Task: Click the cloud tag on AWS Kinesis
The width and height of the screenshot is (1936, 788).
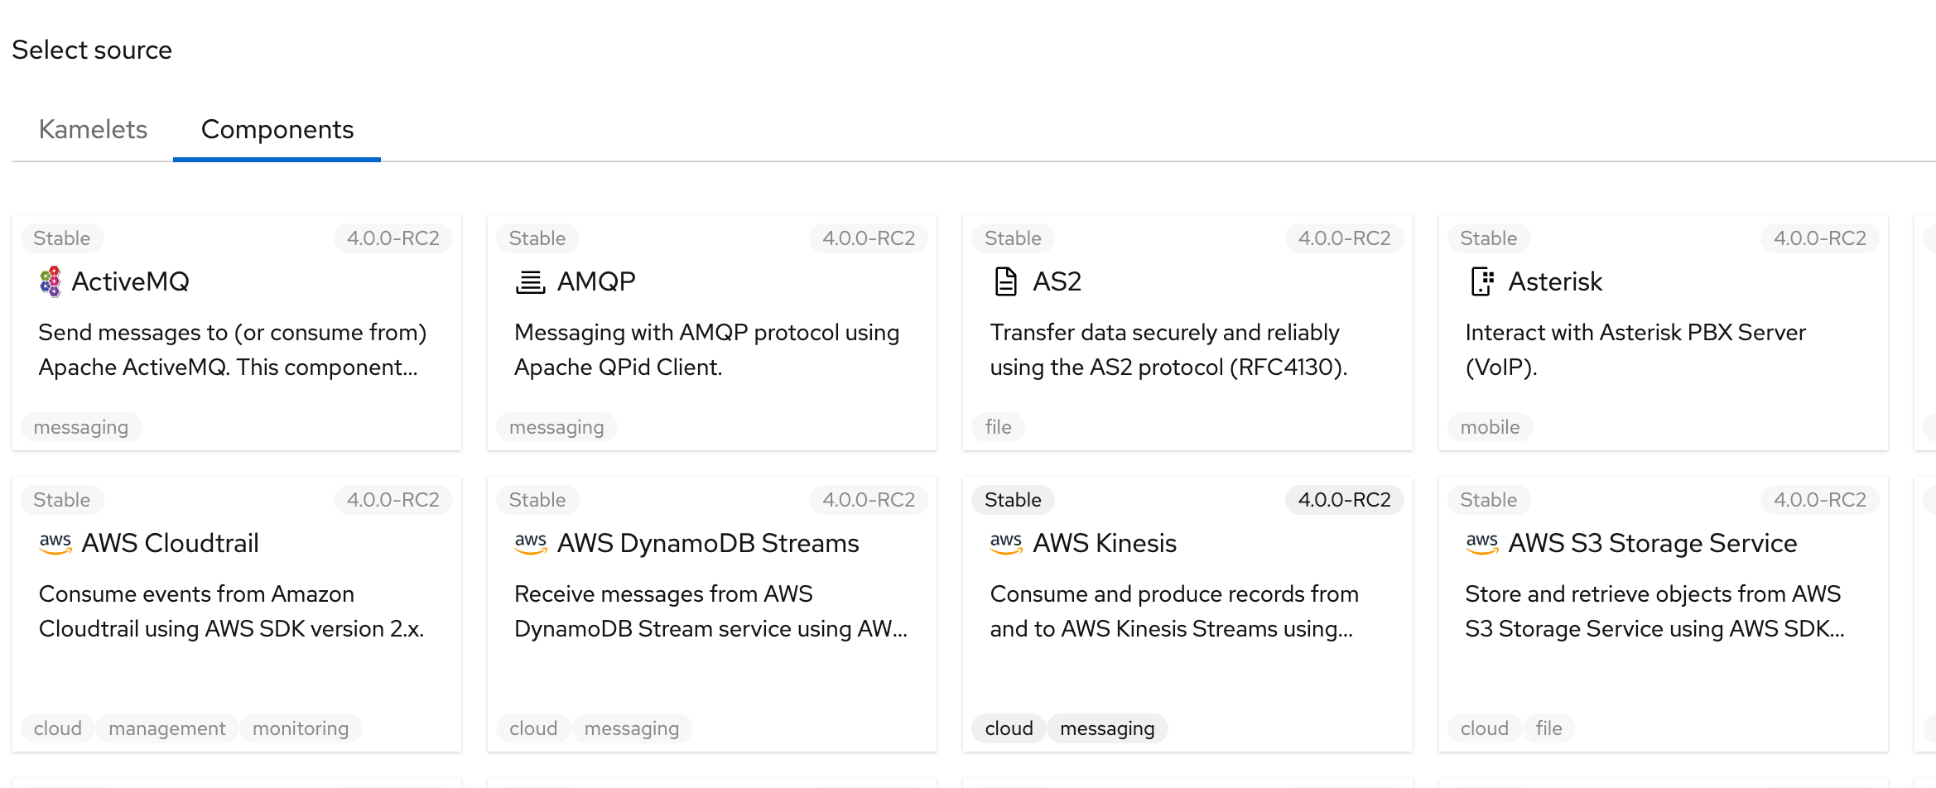Action: coord(1009,728)
